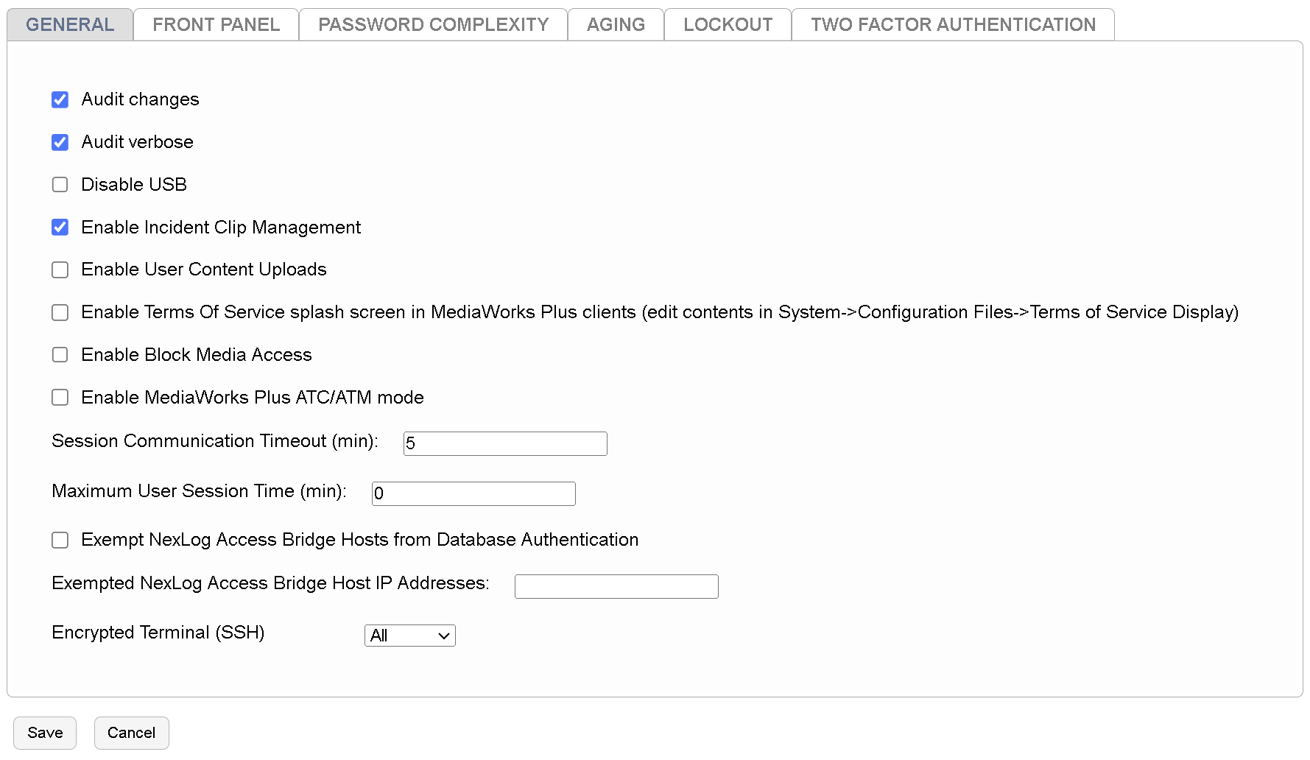This screenshot has height=760, width=1310.
Task: Uncheck Audit changes
Action: click(x=60, y=99)
